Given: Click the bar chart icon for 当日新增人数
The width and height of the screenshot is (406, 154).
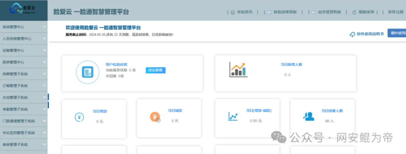Looking at the screenshot, I should (x=238, y=70).
